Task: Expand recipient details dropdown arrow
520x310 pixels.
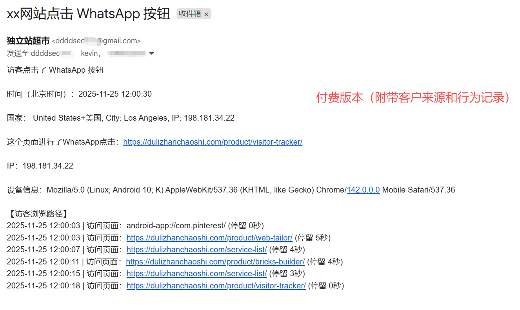Action: pyautogui.click(x=151, y=53)
